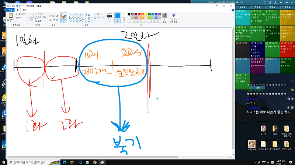Pick the Cloud callout shape
Viewport: 295px width, 165px height.
tap(89, 21)
